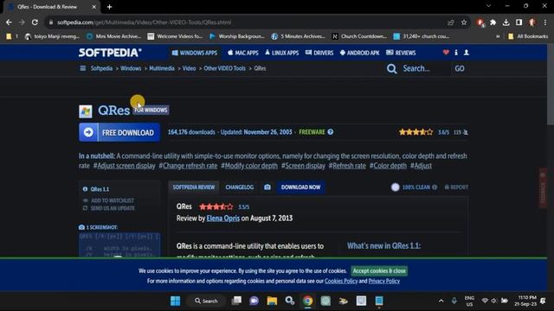
Task: Go to Multimedia breadcrumb link
Action: point(162,68)
